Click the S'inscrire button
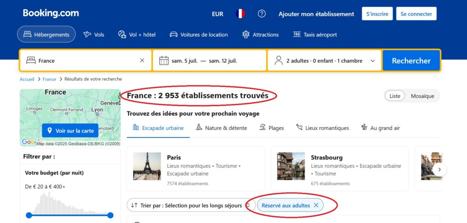The image size is (467, 223). click(x=377, y=14)
